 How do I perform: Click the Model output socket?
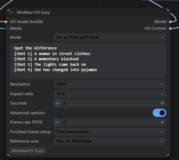[x=170, y=22]
